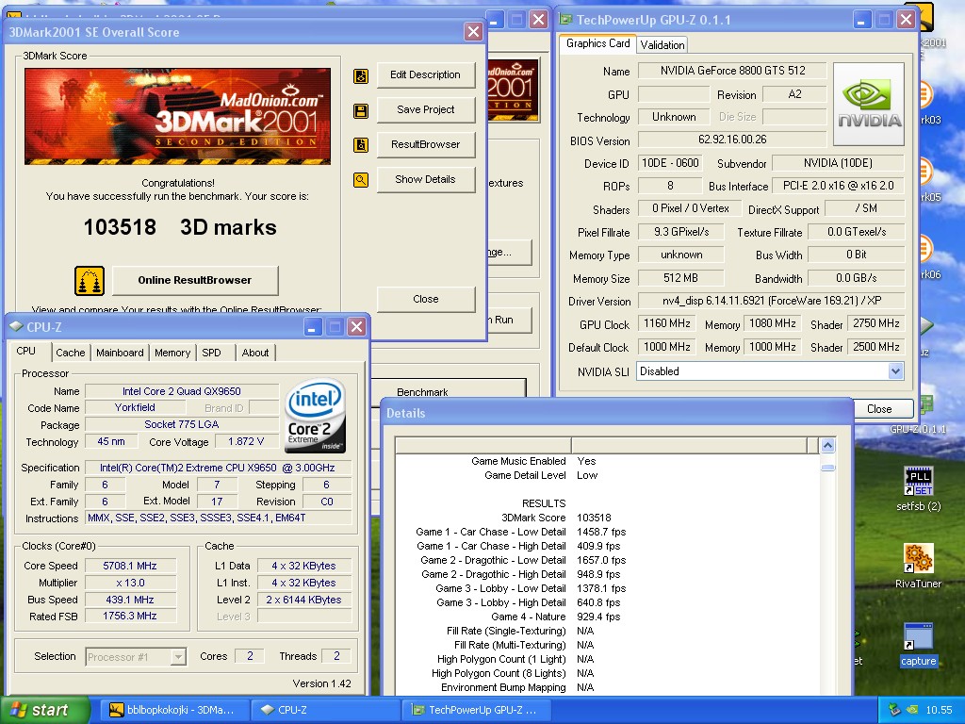Switch to the Validation tab in GPU-Z

[x=662, y=45]
